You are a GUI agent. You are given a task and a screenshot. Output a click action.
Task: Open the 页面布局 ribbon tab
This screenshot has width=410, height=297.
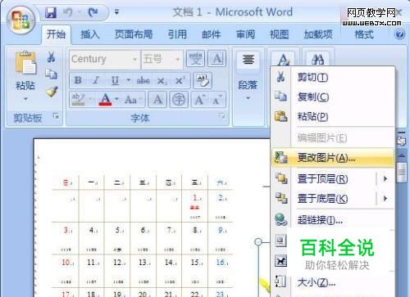point(134,34)
